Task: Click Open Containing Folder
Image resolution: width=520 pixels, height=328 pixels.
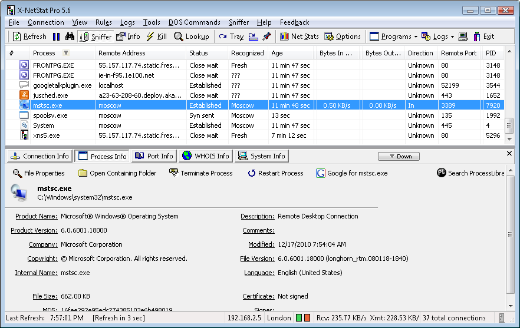Action: [x=117, y=173]
